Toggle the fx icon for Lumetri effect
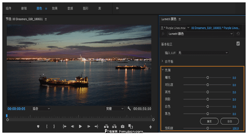This screenshot has width=248, height=135. click(x=163, y=34)
